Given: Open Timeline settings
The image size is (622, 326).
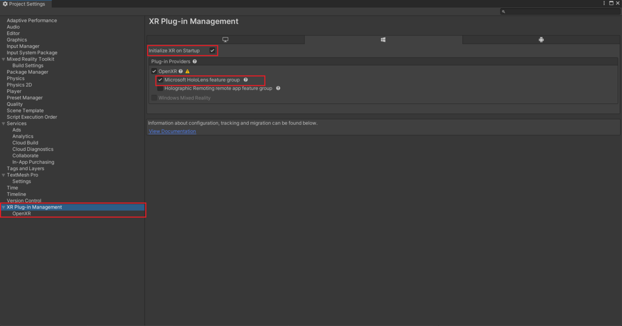Looking at the screenshot, I should [16, 194].
